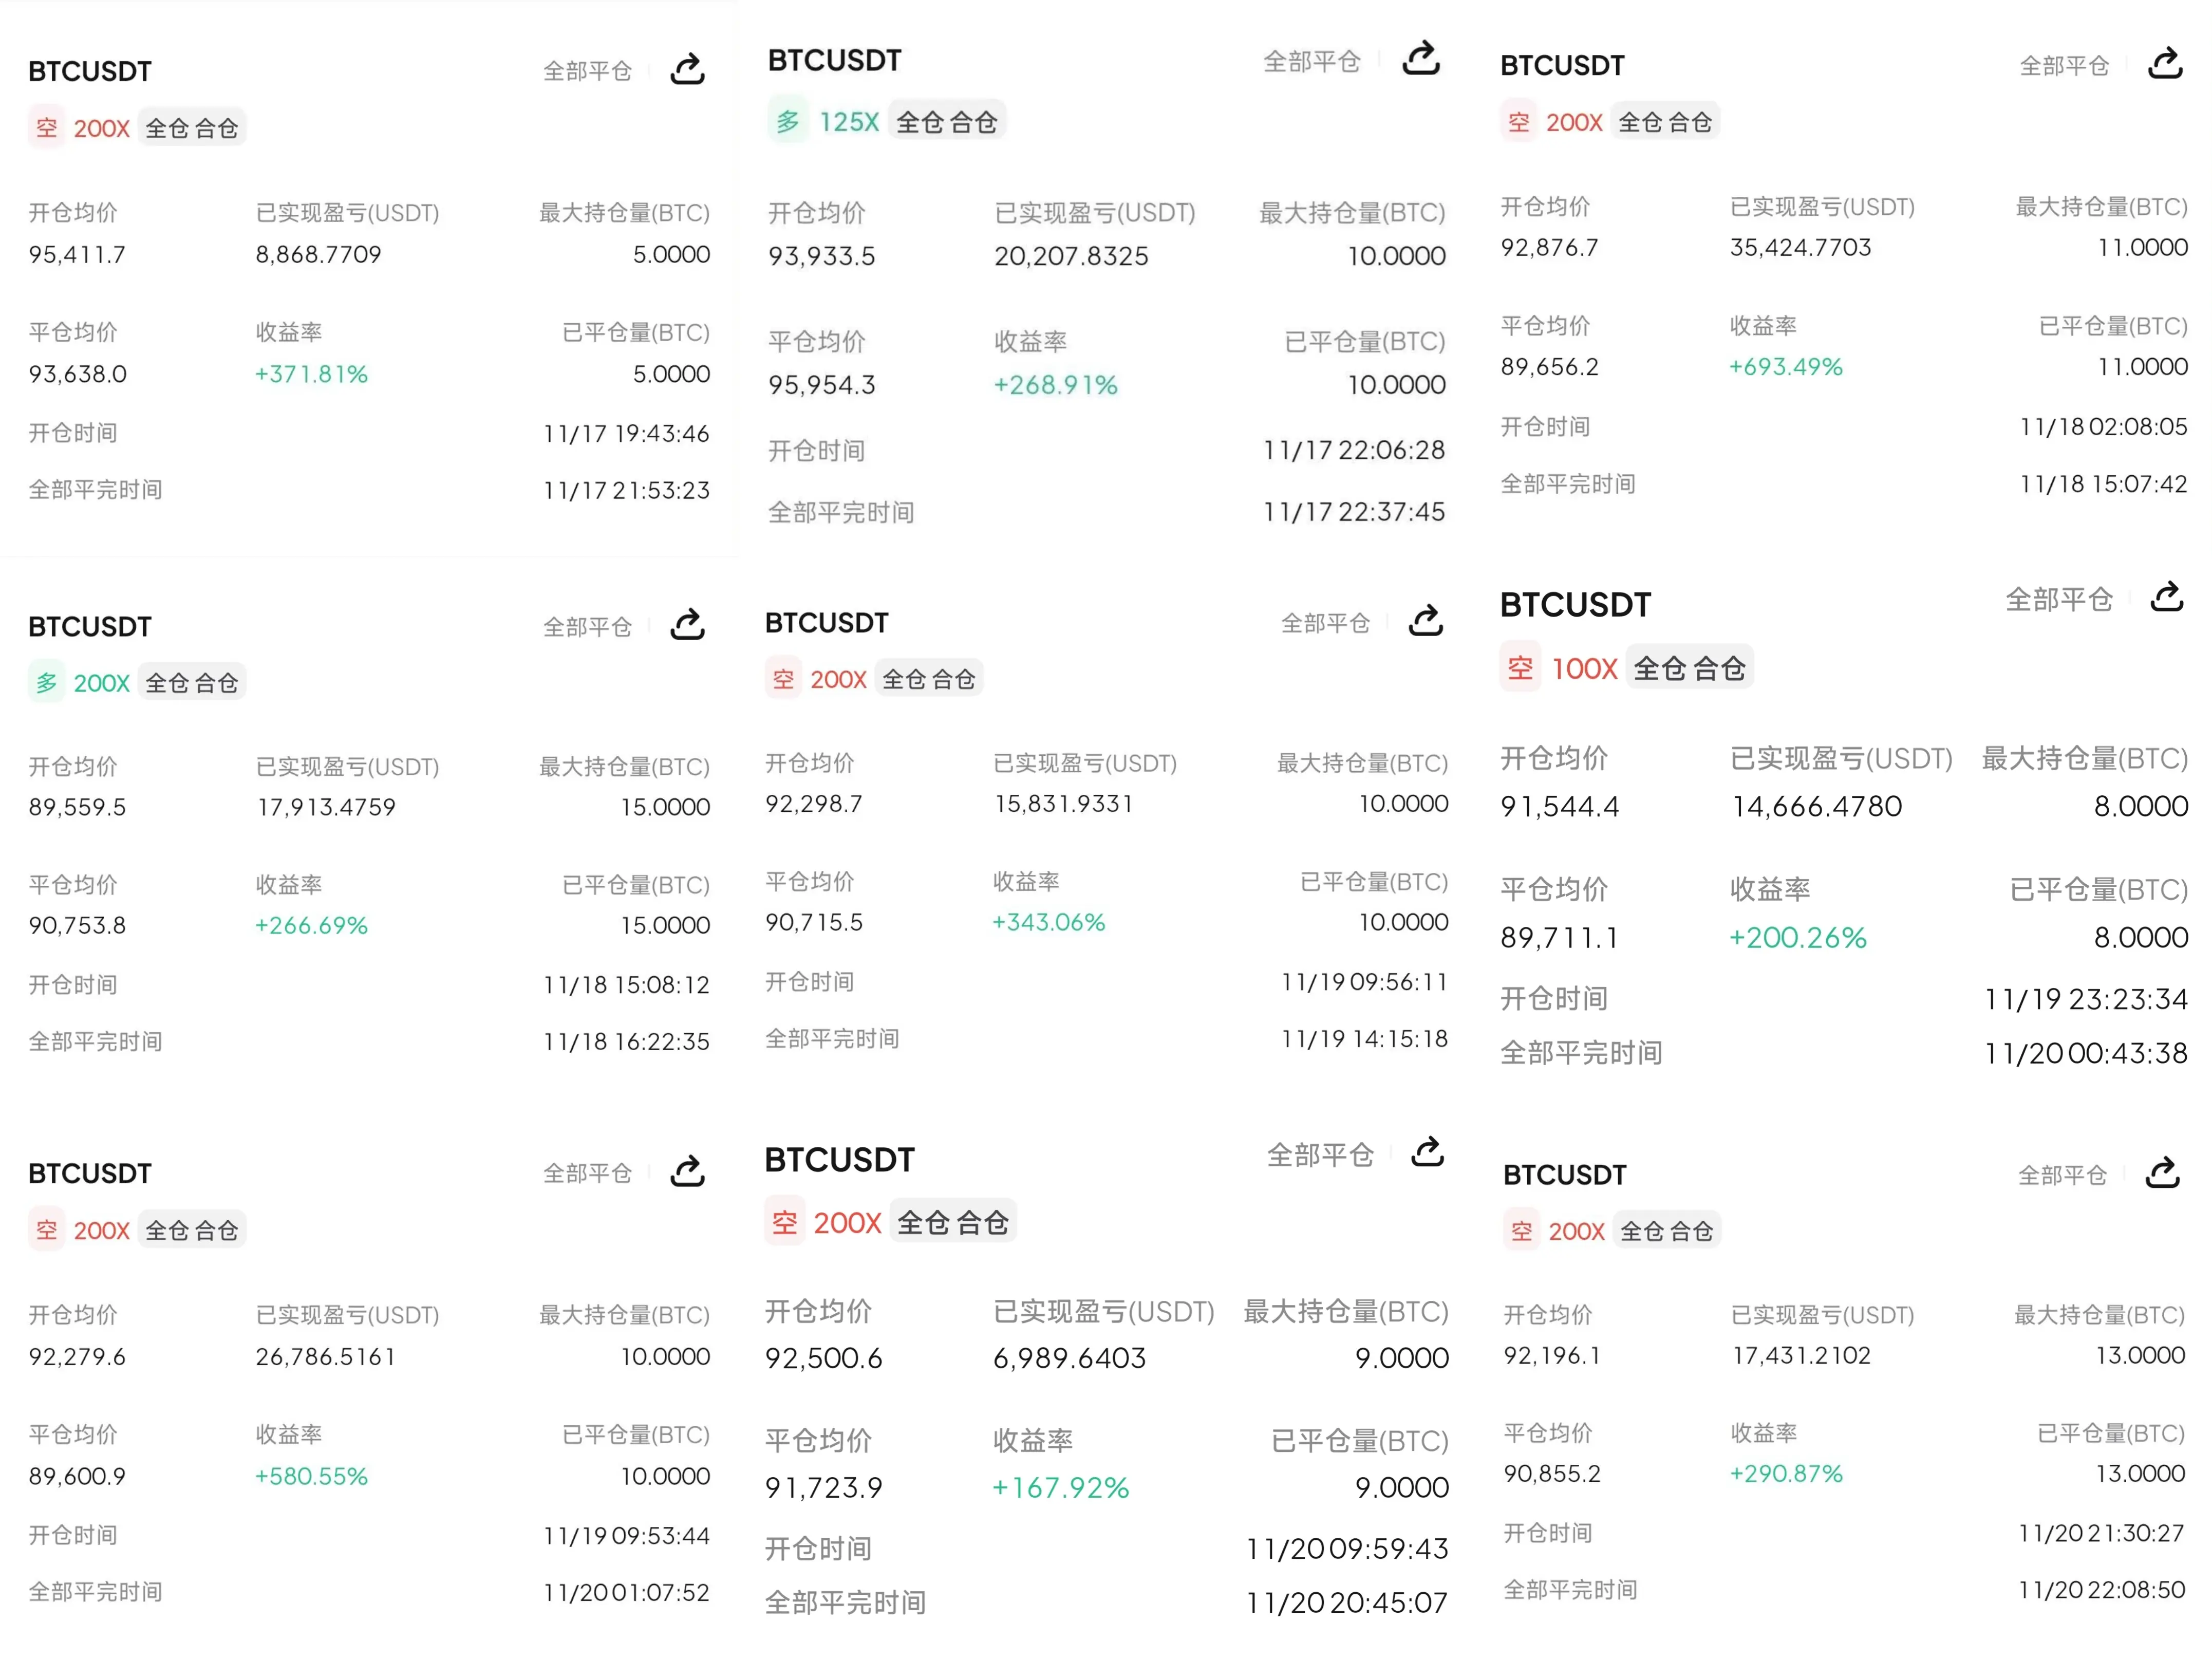Click 全部平仓 on the 125X long trade
This screenshot has height=1659, width=2212.
1311,62
